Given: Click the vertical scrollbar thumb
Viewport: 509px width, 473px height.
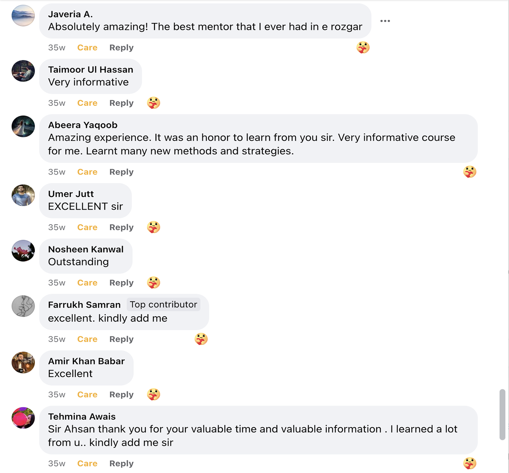Looking at the screenshot, I should (502, 414).
